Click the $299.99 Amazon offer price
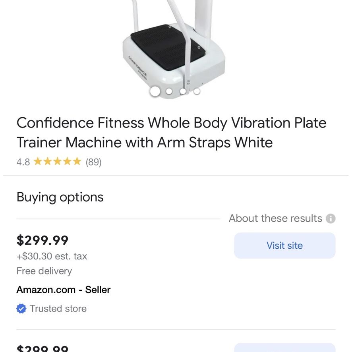The image size is (352, 352). [x=43, y=240]
